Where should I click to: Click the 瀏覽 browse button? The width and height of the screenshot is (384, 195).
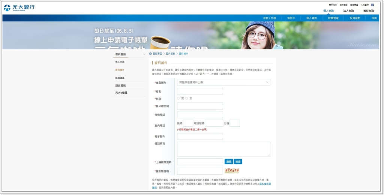click(229, 162)
